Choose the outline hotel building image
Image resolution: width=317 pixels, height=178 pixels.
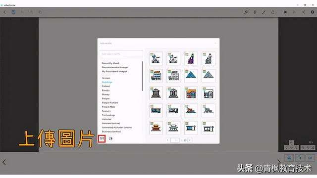173,76
